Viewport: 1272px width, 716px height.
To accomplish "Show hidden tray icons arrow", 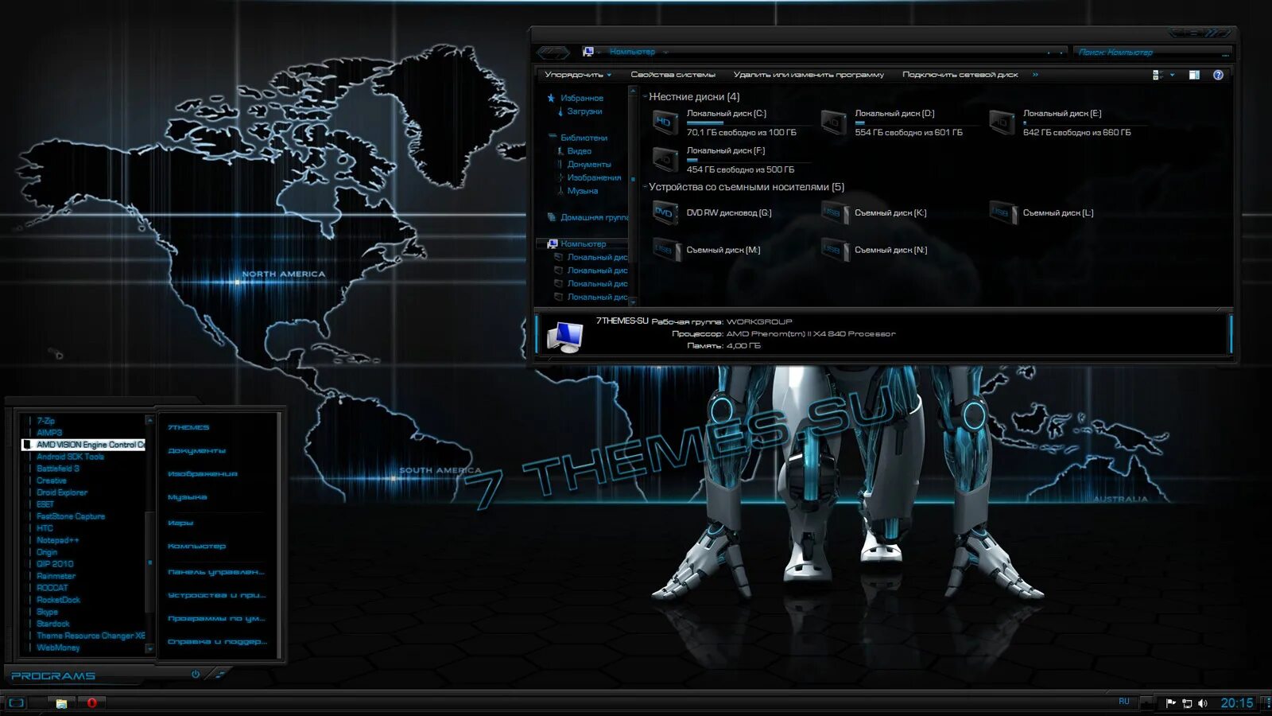I will (1146, 702).
